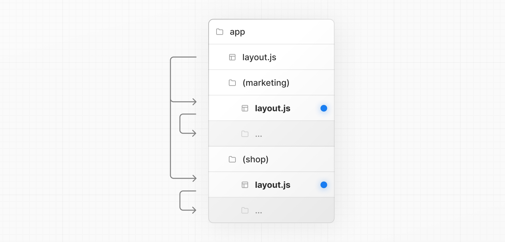Click the layout icon in the marketing layout.js row
505x242 pixels.
coord(245,108)
